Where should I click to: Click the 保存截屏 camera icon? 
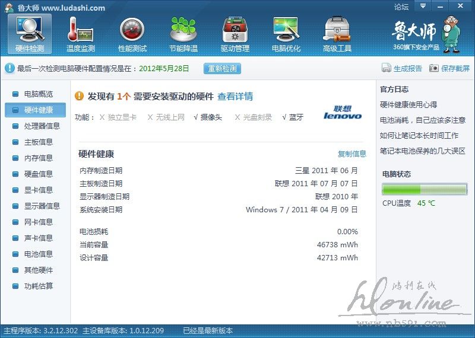[x=433, y=68]
